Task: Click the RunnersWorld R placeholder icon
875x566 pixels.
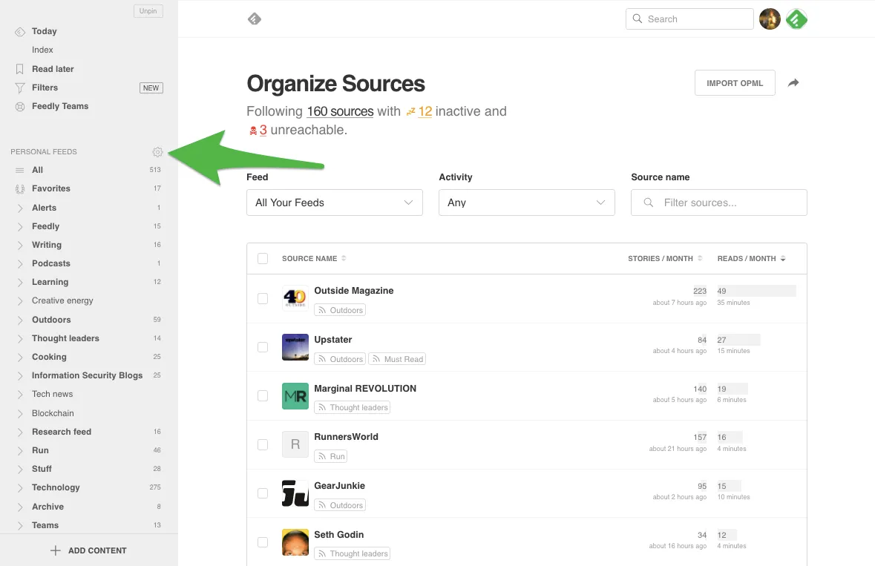Action: coord(295,444)
